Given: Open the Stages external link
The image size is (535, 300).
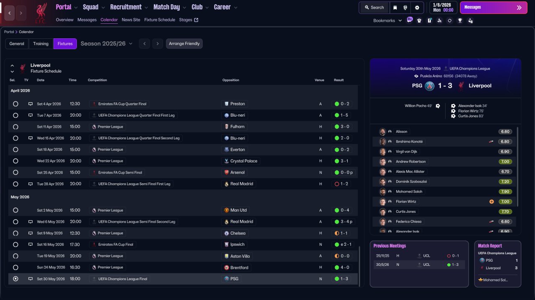Looking at the screenshot, I should click(x=189, y=20).
